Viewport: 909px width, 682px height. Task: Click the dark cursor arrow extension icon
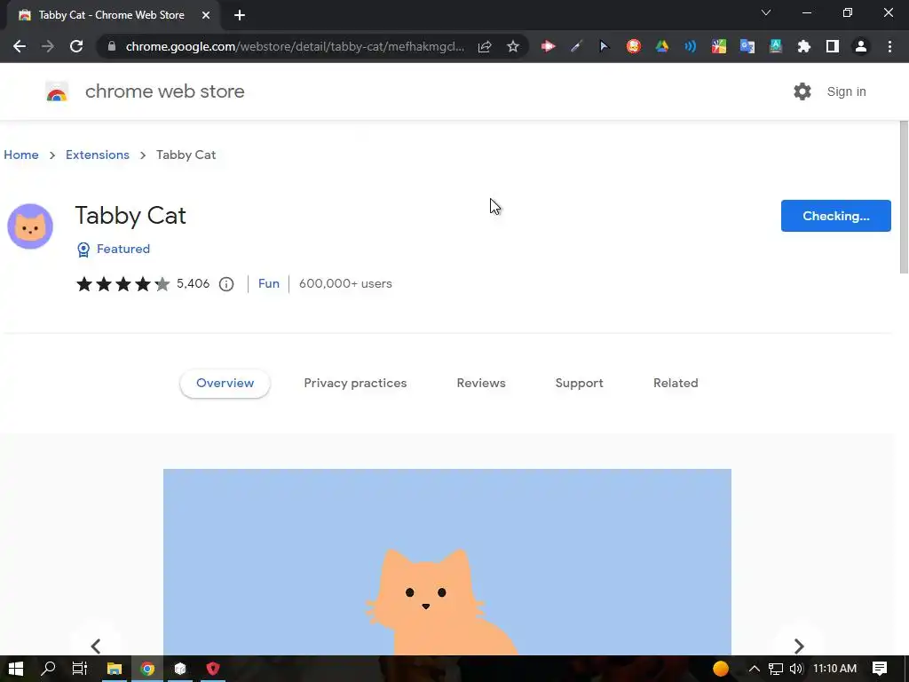[604, 46]
